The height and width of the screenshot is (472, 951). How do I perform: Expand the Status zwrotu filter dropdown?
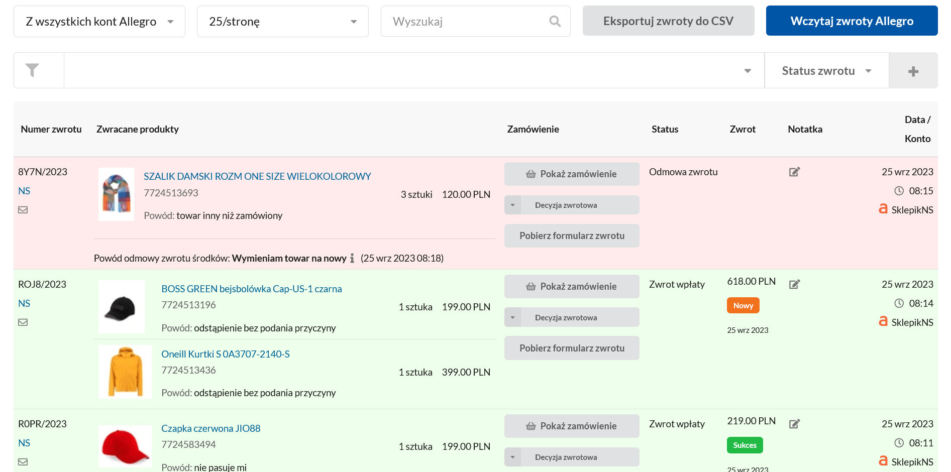826,71
